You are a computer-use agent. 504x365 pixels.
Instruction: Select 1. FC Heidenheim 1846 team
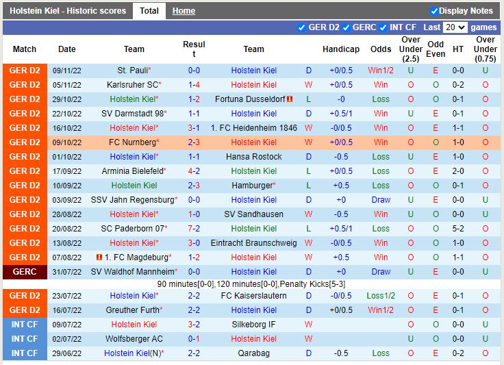tap(253, 128)
